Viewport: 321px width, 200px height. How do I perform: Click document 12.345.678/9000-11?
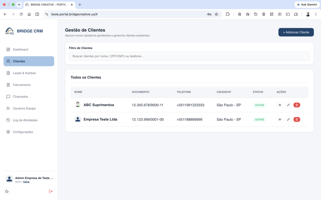[147, 105]
